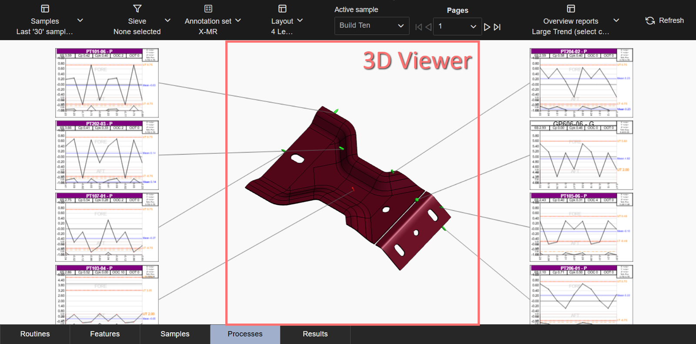Click the Layout panel icon
This screenshot has width=696, height=344.
pyautogui.click(x=282, y=9)
